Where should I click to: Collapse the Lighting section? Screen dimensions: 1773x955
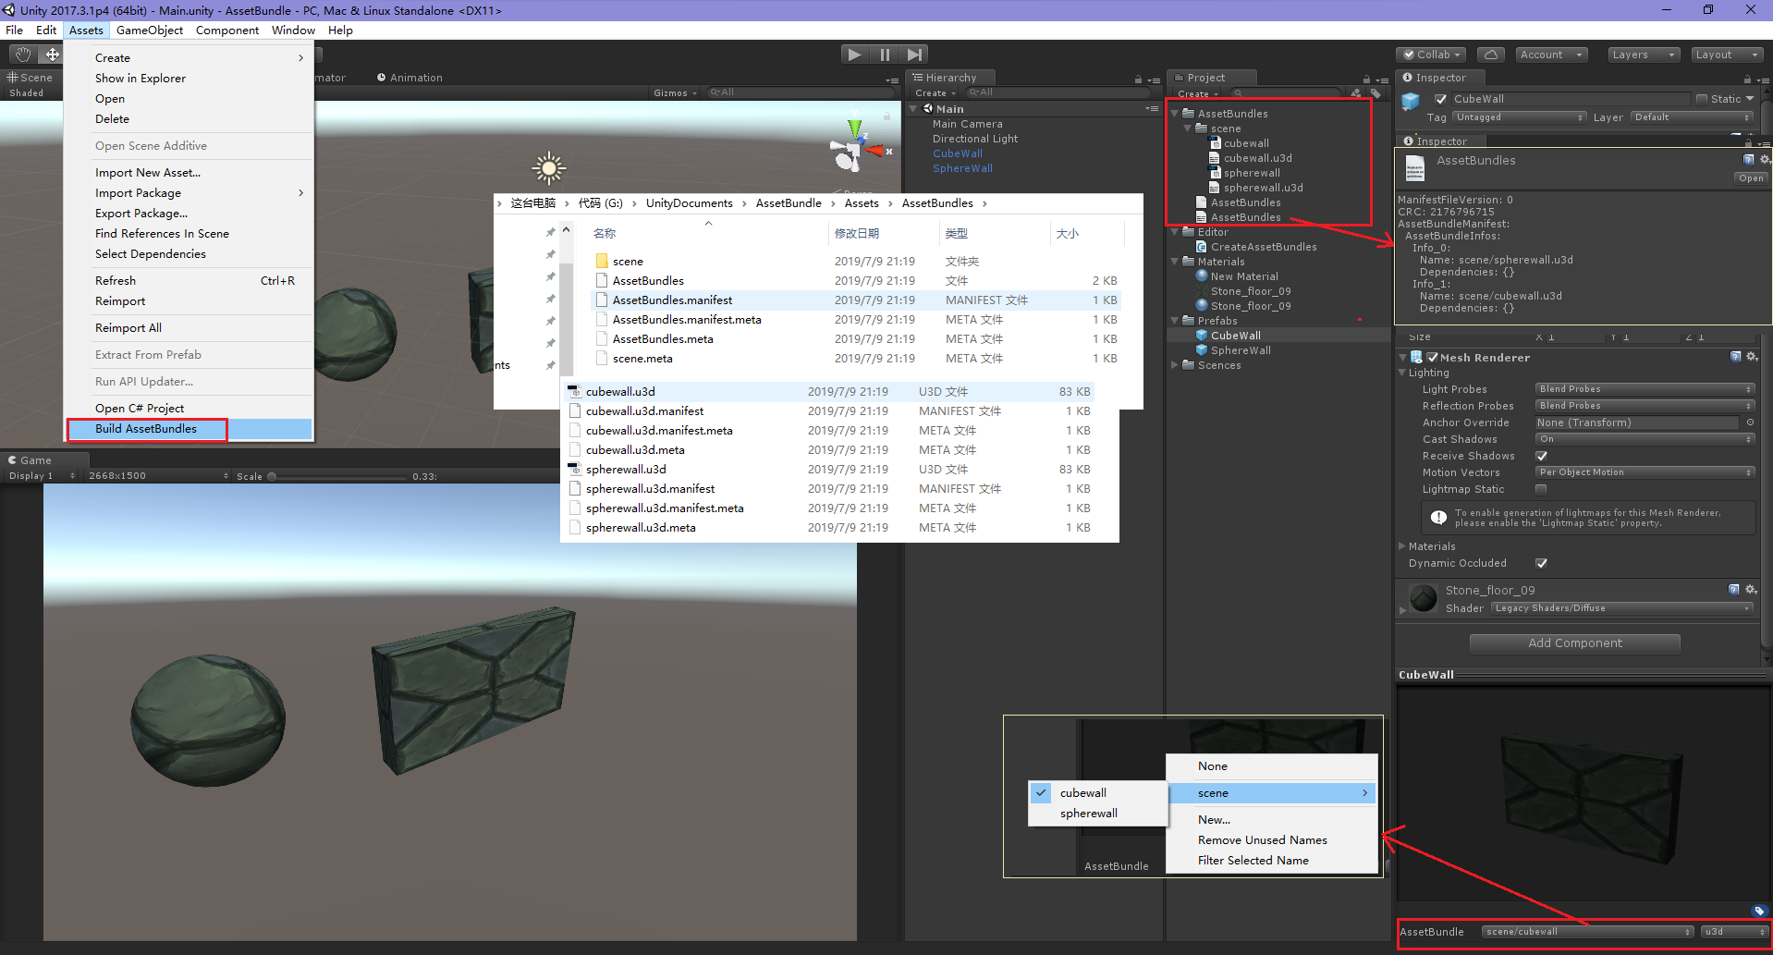[x=1401, y=373]
